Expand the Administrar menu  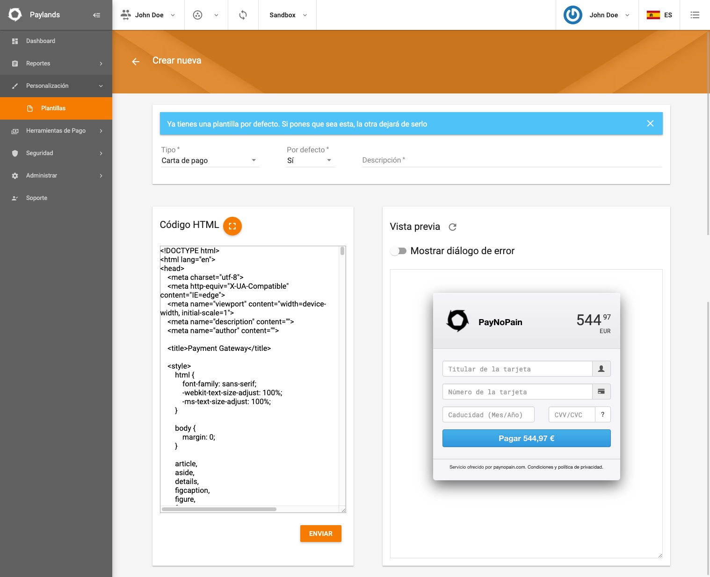point(56,176)
